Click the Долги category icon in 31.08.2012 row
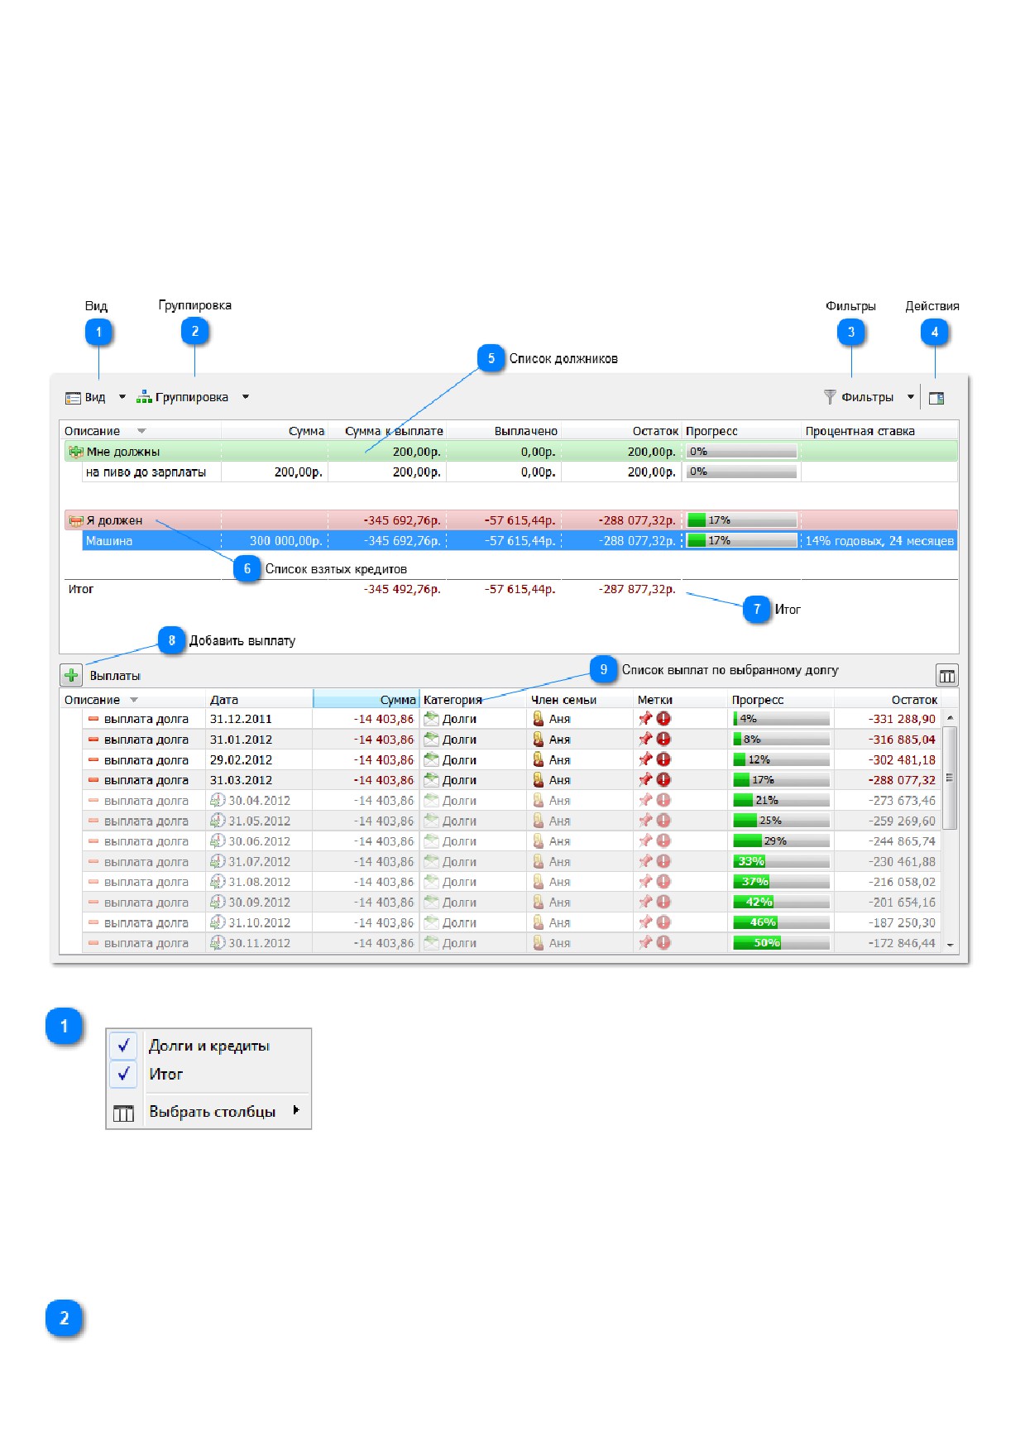The height and width of the screenshot is (1451, 1025). 431,882
